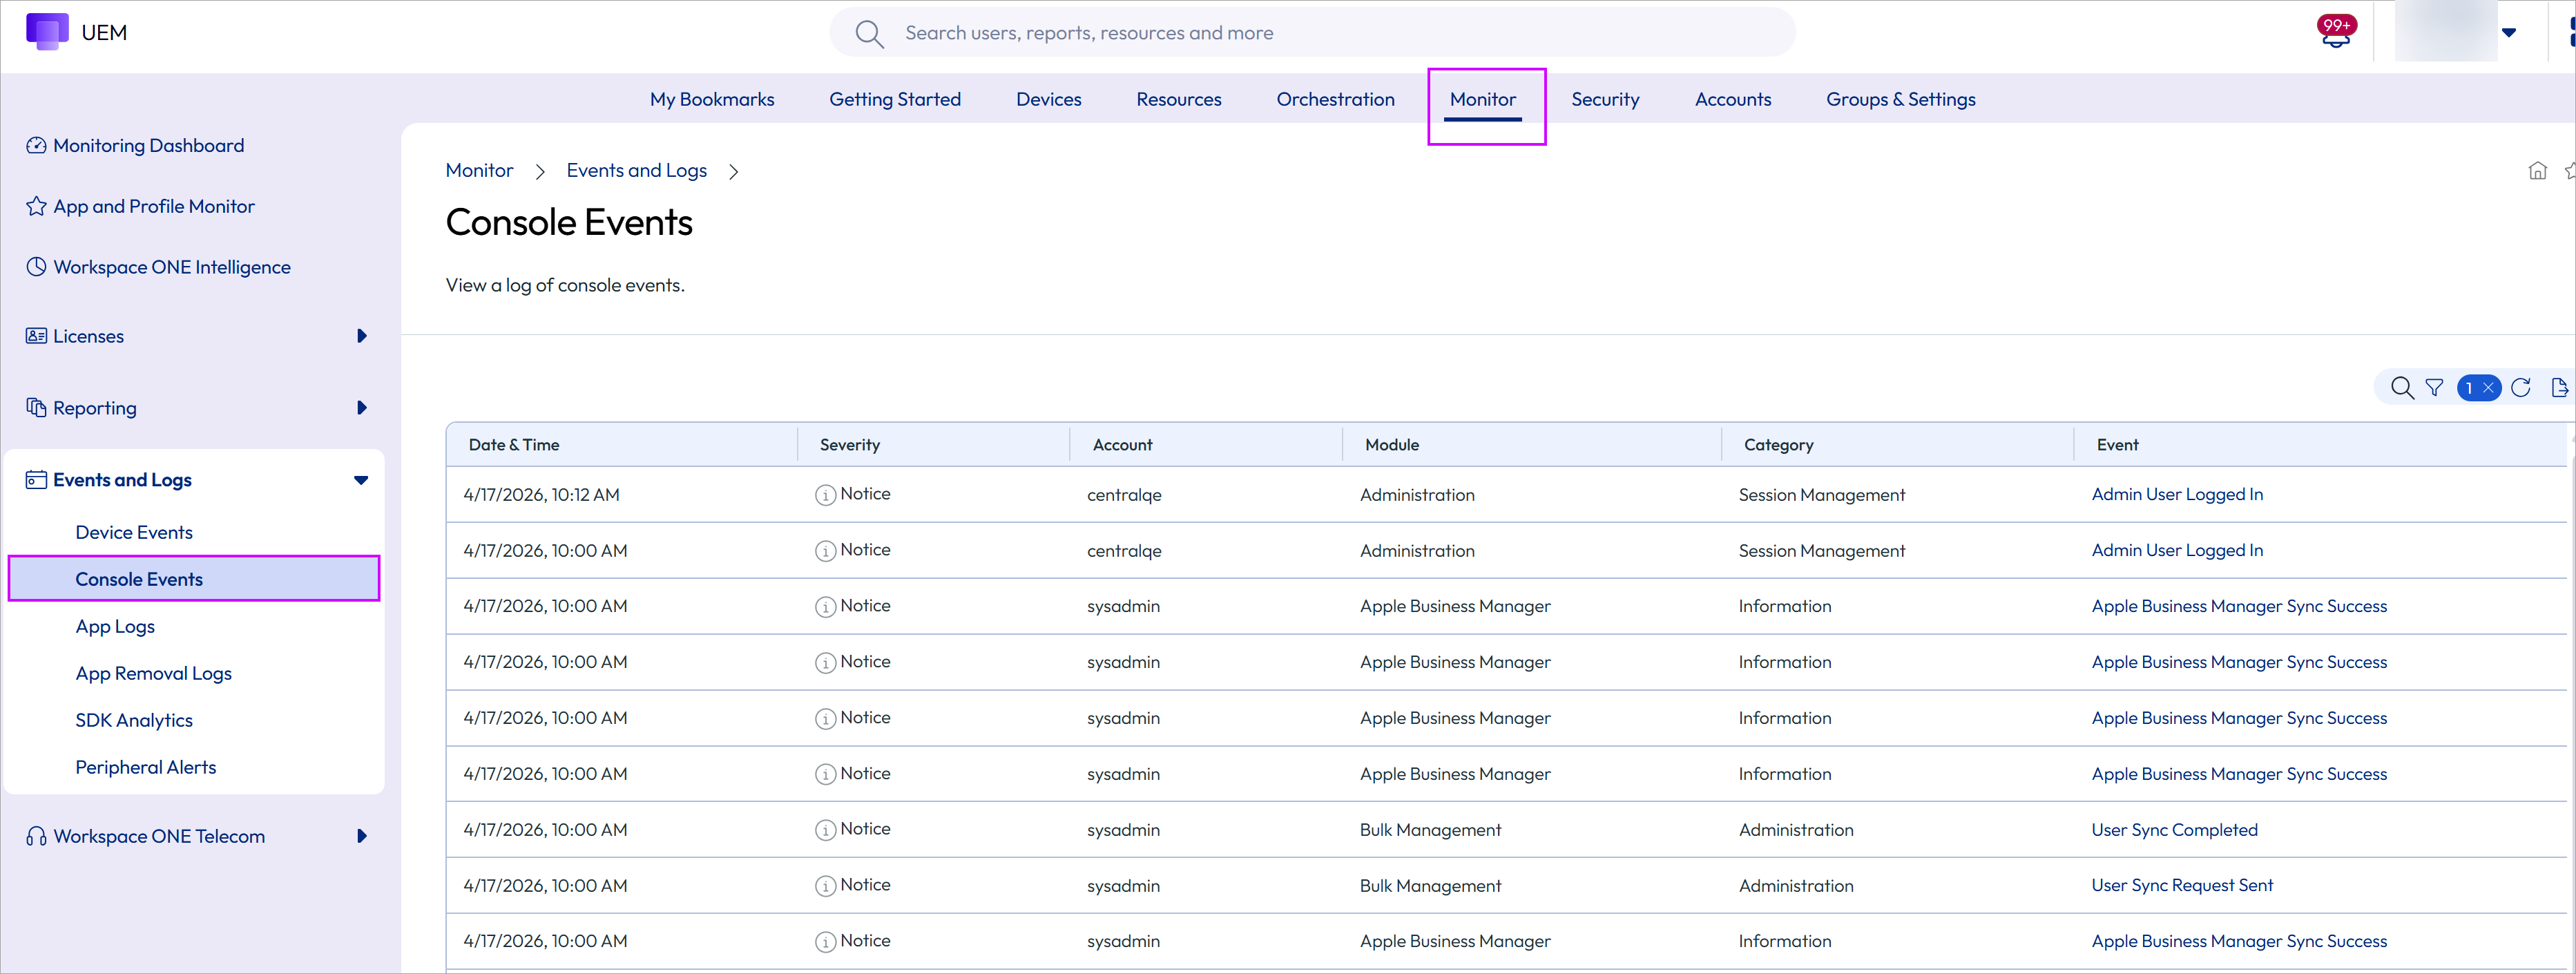Viewport: 2576px width, 974px height.
Task: Export the console events list
Action: click(x=2559, y=388)
